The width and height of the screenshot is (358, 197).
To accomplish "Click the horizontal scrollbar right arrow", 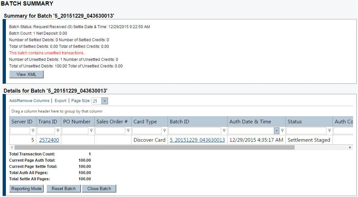I will [350, 148].
